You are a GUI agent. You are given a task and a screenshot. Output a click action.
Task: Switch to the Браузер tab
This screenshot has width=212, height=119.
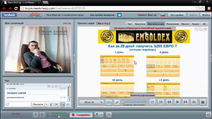(x=140, y=24)
